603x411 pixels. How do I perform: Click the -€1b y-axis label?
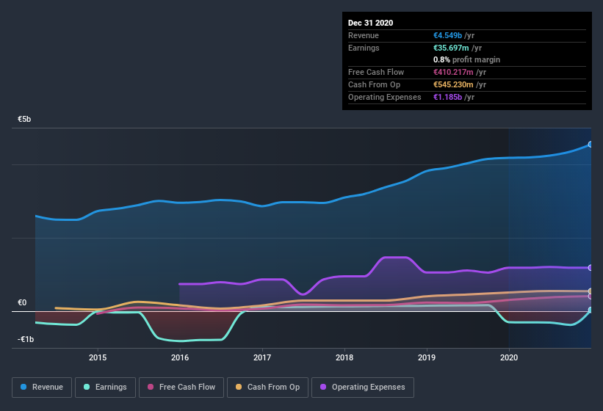(27, 340)
